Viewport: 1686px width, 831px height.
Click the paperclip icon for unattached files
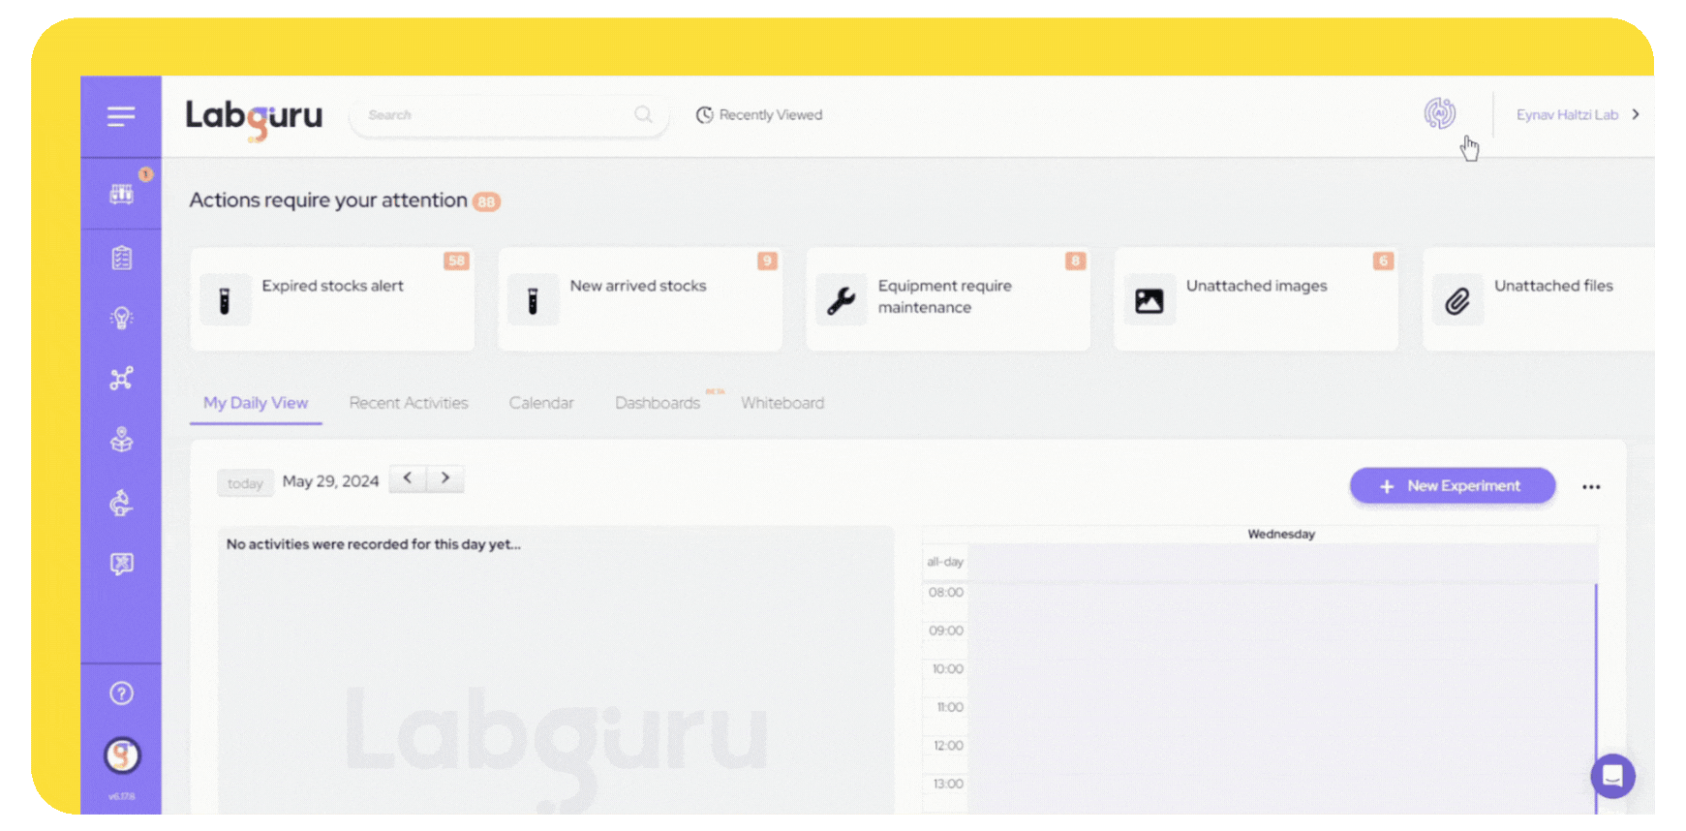1457,301
